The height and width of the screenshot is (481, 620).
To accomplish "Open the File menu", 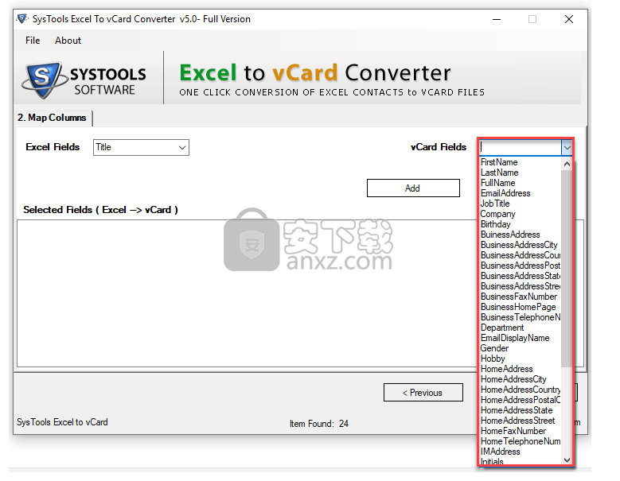I will [33, 41].
